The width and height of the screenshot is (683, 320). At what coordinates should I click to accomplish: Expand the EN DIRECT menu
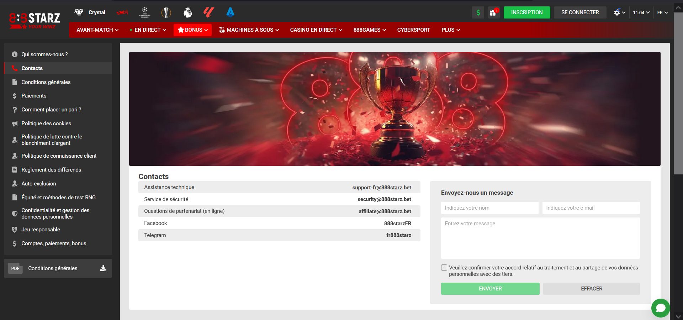click(148, 30)
